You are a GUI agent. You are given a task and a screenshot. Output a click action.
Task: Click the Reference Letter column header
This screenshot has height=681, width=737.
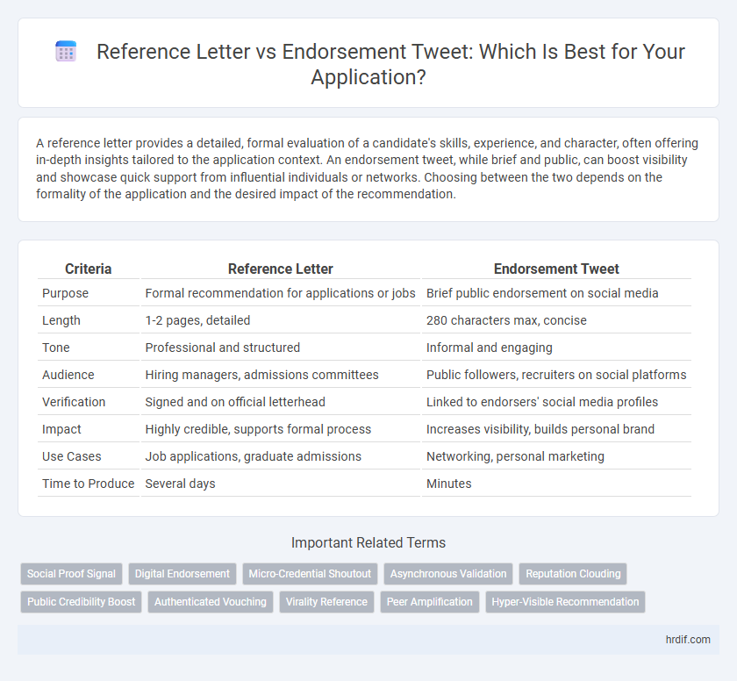coord(281,269)
